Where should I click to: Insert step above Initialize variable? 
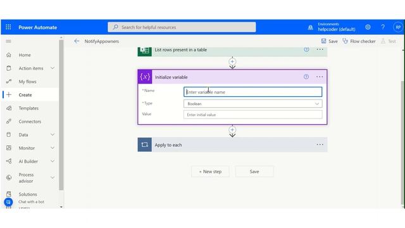[x=232, y=61]
